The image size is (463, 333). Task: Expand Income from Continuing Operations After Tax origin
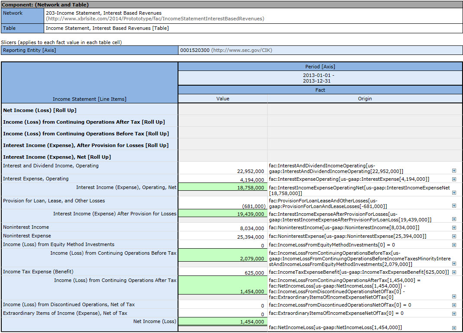pyautogui.click(x=454, y=297)
